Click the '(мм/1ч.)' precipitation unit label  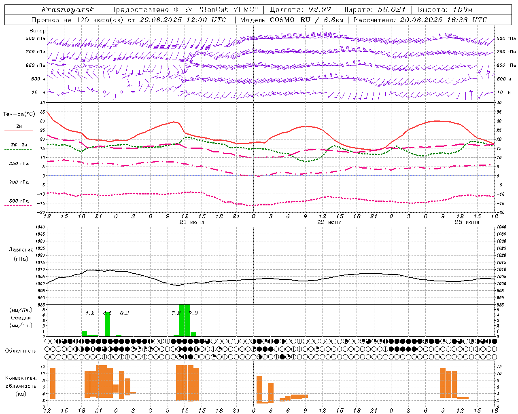21,325
